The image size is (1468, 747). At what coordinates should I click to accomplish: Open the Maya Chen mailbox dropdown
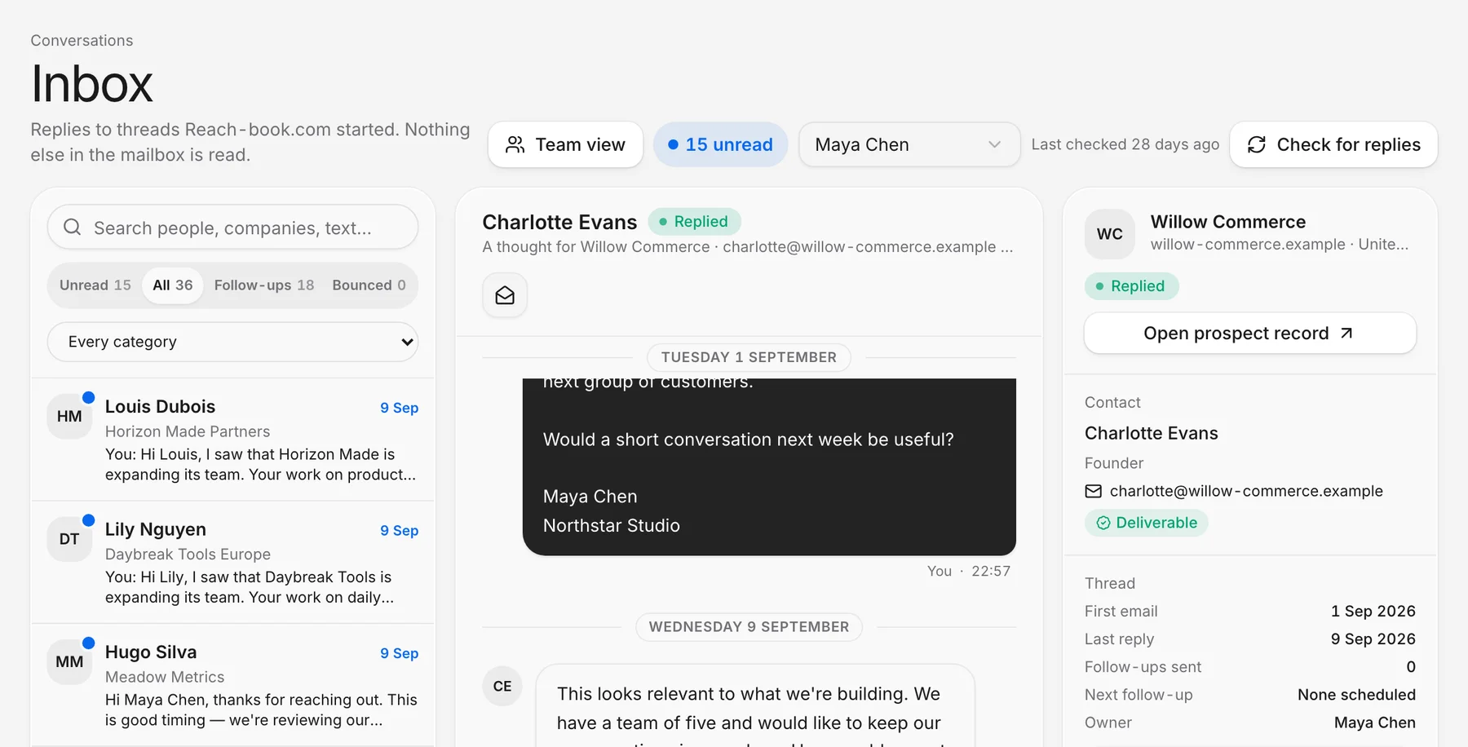tap(909, 144)
